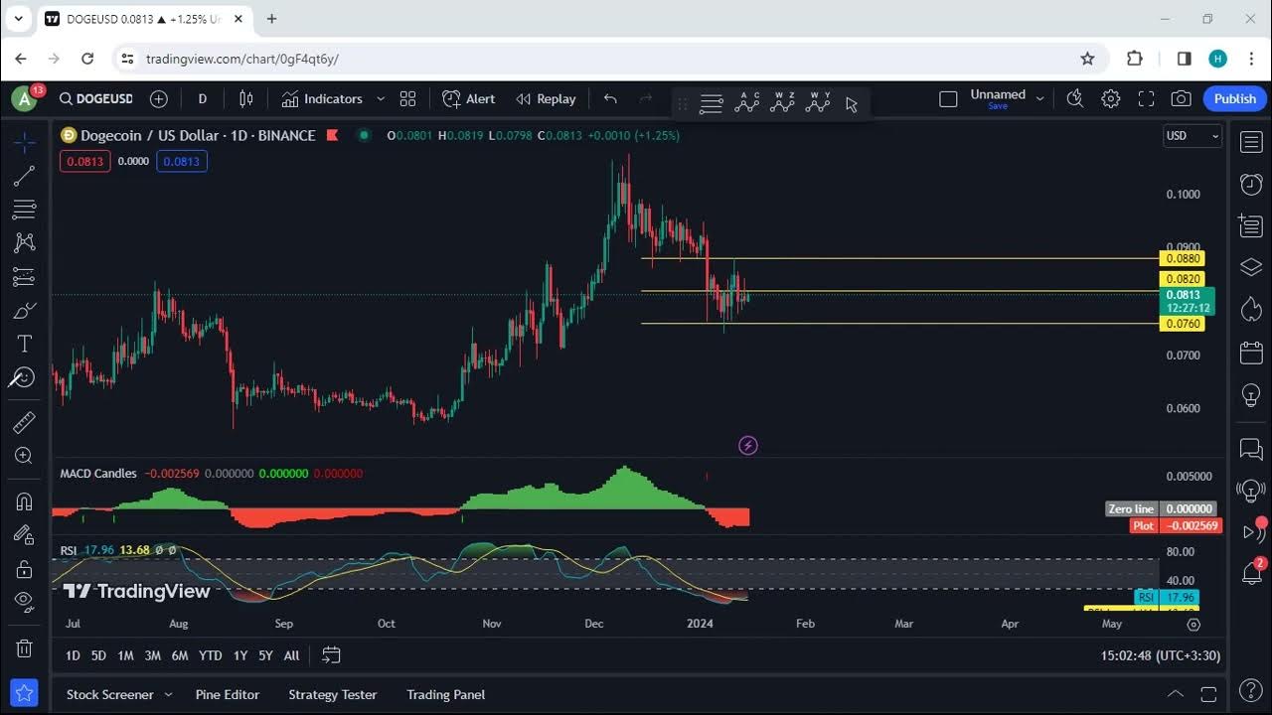Open the calendar panel

point(1251,352)
